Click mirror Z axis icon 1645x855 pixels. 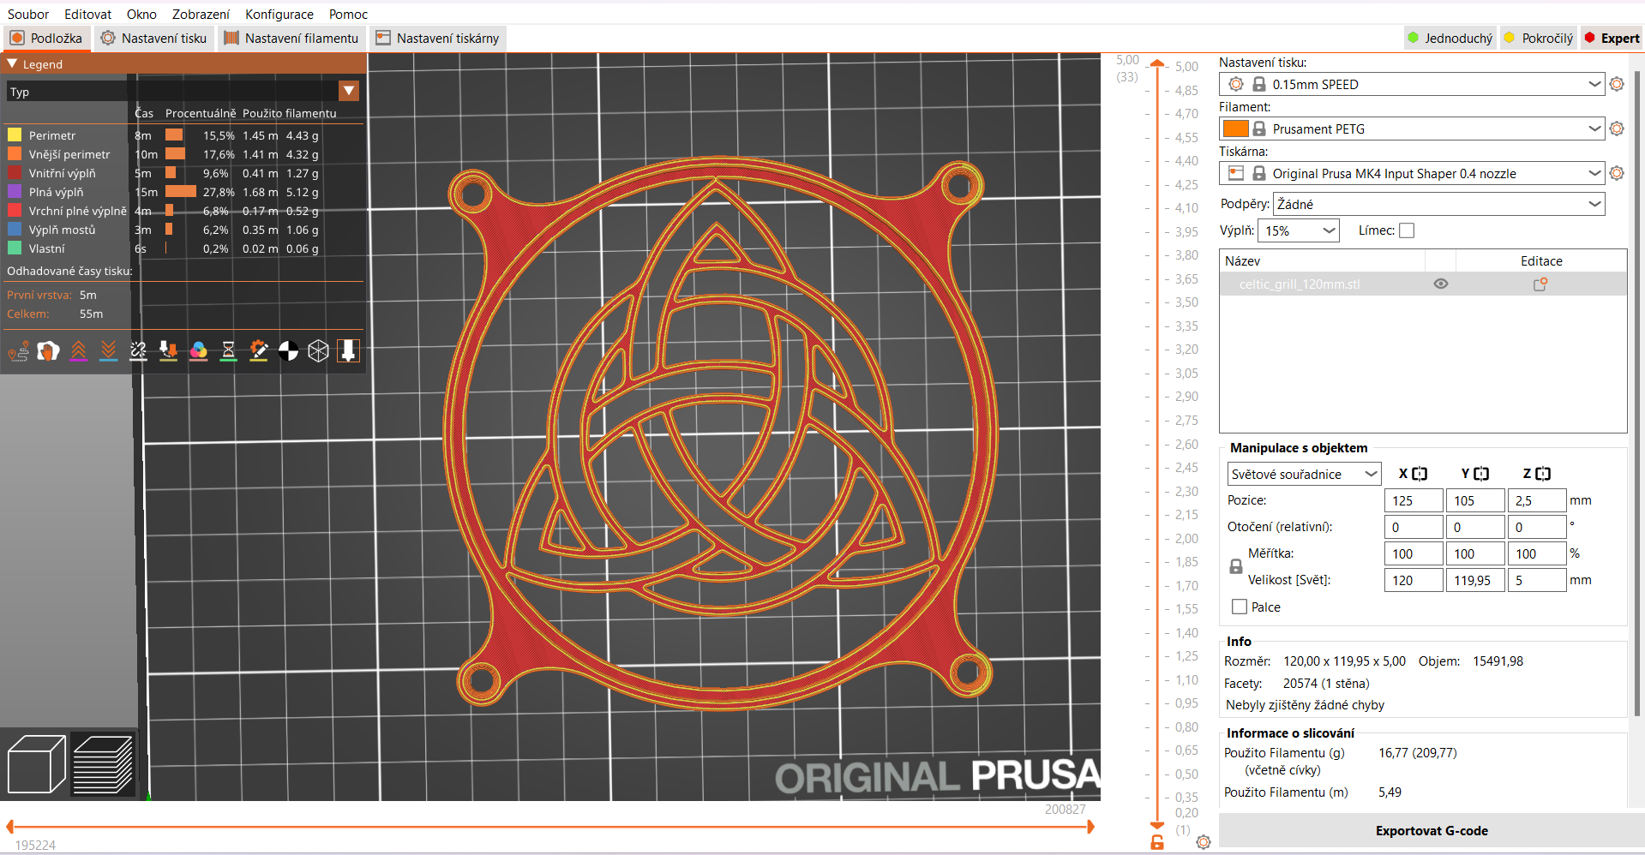(x=1543, y=474)
